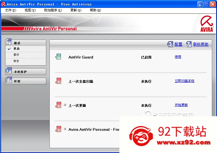
Task: Click the AntiVir Guard label
Action: pyautogui.click(x=81, y=57)
